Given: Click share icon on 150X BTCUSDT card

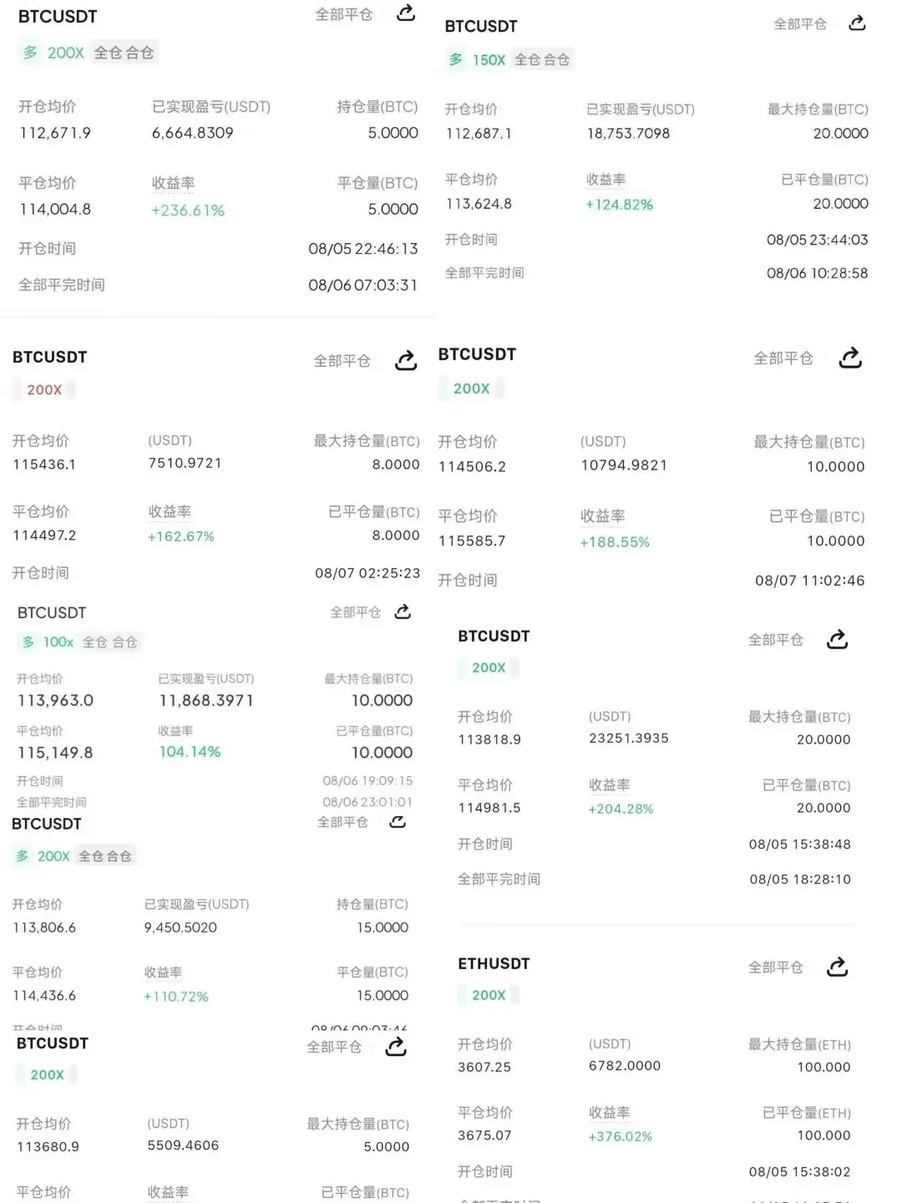Looking at the screenshot, I should pos(857,23).
